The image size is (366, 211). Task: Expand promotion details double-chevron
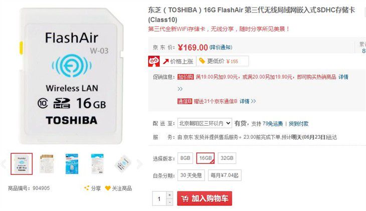(x=180, y=89)
